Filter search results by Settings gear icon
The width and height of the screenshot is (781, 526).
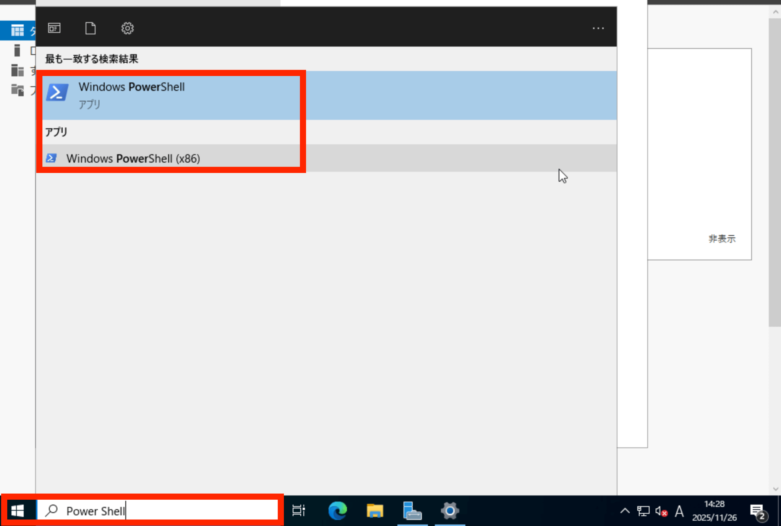tap(127, 28)
